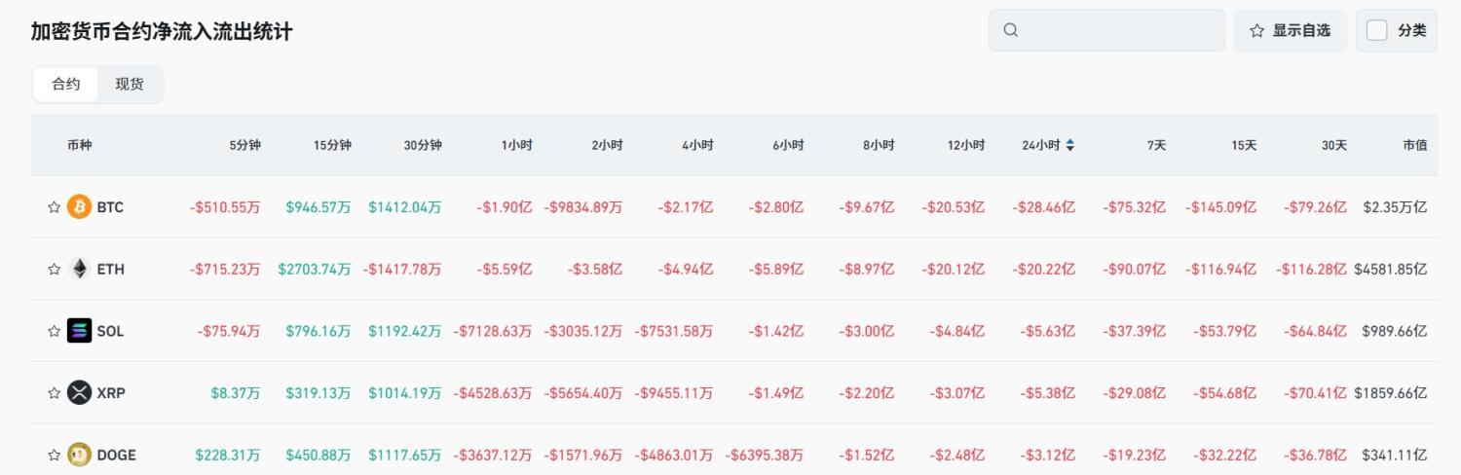Star the ETH row as favorite
This screenshot has height=475, width=1461.
coord(55,270)
